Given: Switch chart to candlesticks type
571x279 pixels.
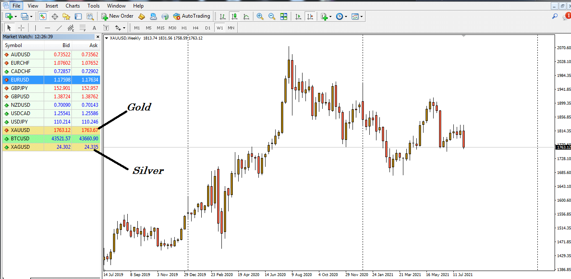Looking at the screenshot, I should tap(234, 16).
